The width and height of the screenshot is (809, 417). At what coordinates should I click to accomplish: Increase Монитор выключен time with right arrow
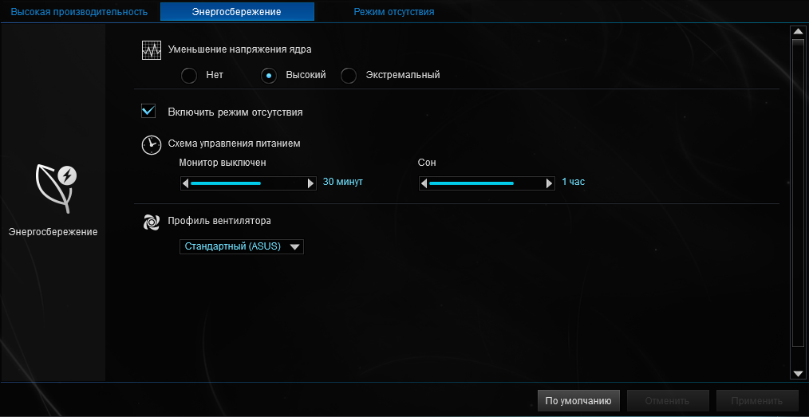310,183
